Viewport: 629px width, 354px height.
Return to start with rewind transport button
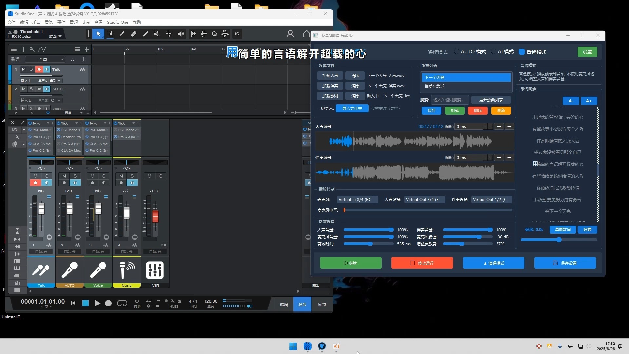coord(73,303)
